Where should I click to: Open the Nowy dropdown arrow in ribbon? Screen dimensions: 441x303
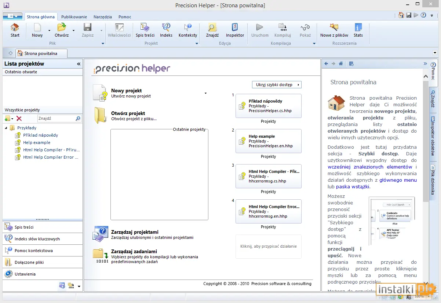(49, 31)
